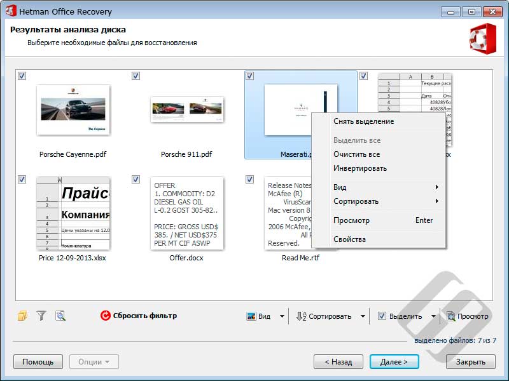Click the Помощь help button

click(x=38, y=361)
